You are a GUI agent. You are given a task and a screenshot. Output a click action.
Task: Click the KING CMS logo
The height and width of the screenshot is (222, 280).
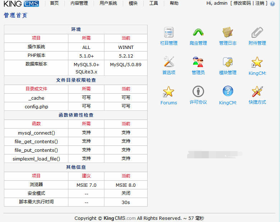click(21, 4)
